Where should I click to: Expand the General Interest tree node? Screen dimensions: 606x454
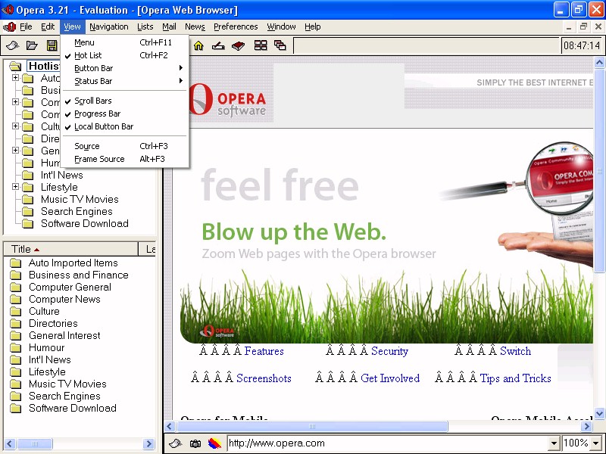click(15, 150)
